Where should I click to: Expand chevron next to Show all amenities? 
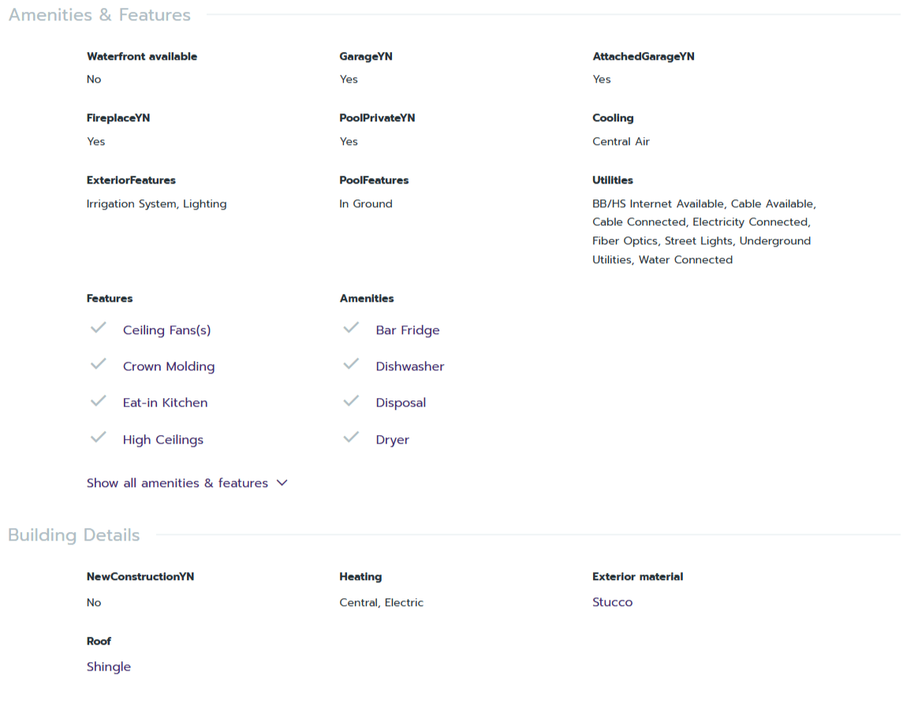282,483
